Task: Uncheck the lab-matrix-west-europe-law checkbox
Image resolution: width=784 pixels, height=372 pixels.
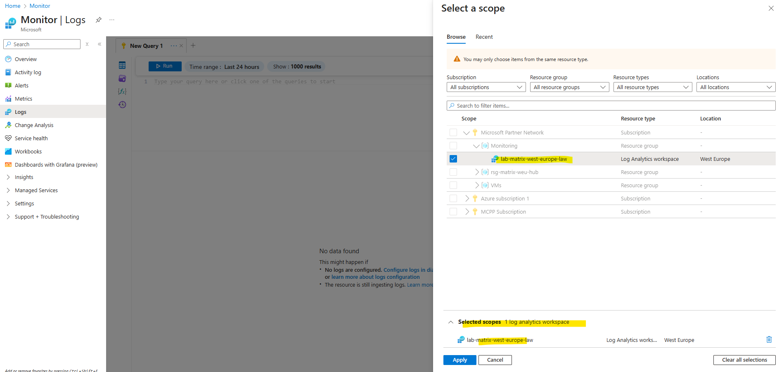Action: coord(453,159)
